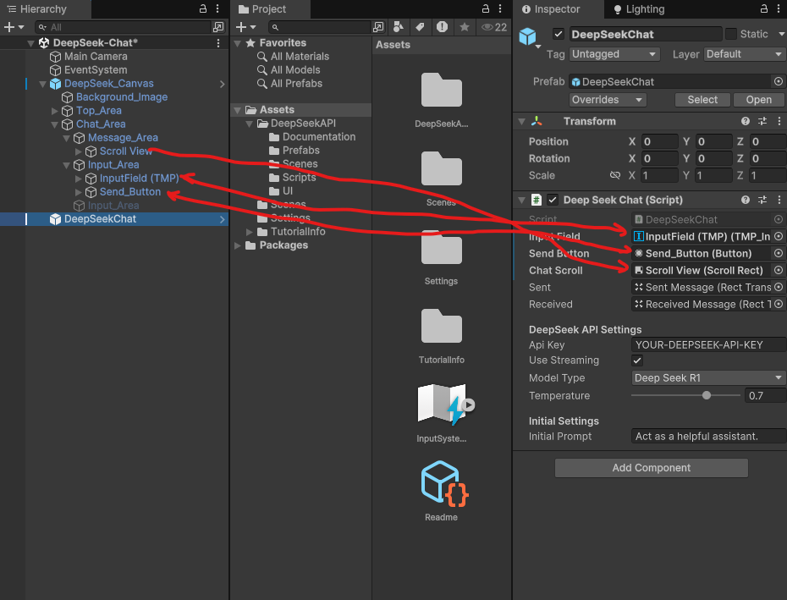The image size is (787, 600).
Task: Expand the TutorialInfo folder in Project tree
Action: click(x=250, y=232)
